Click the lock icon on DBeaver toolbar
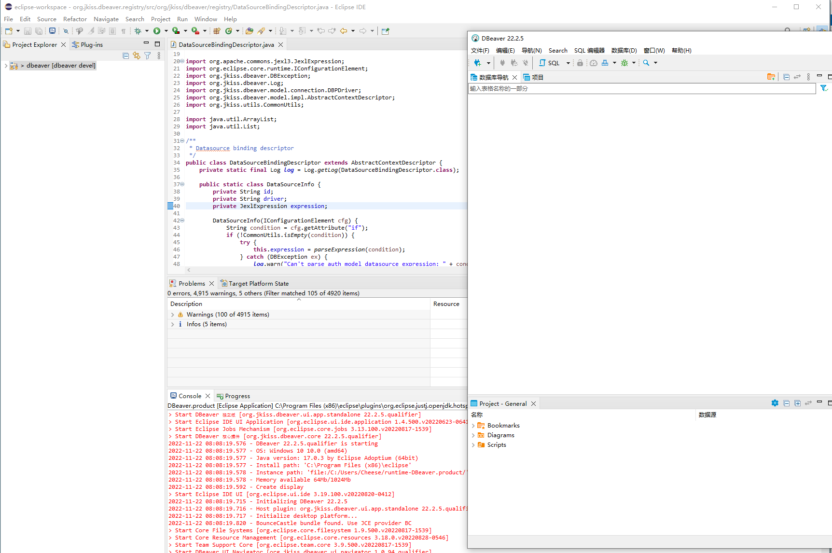Viewport: 832px width, 553px height. pos(580,63)
